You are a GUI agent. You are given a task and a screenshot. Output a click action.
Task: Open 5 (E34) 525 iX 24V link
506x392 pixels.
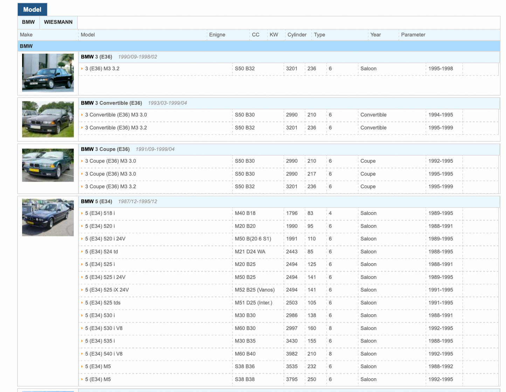pyautogui.click(x=107, y=290)
